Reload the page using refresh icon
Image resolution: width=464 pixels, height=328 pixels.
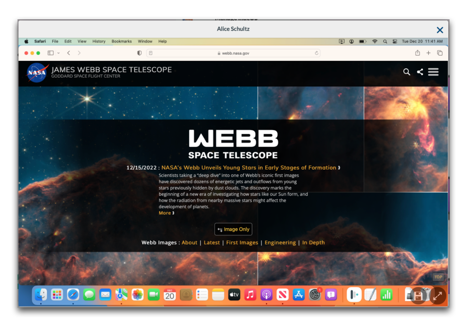(316, 53)
